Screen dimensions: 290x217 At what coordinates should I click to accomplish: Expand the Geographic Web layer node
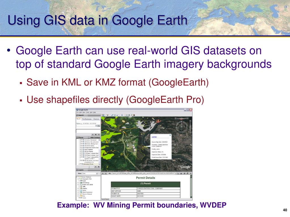tap(78, 179)
